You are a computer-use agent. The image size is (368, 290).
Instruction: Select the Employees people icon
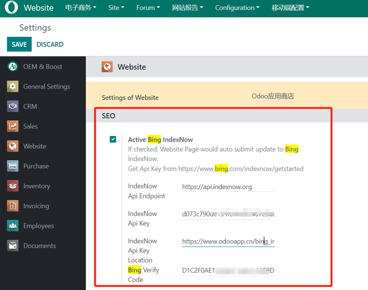click(13, 226)
